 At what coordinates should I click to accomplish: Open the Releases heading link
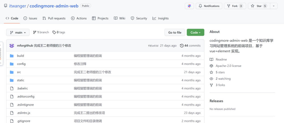(x=216, y=101)
